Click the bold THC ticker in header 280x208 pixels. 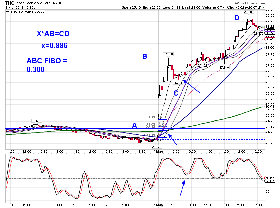[x=10, y=3]
